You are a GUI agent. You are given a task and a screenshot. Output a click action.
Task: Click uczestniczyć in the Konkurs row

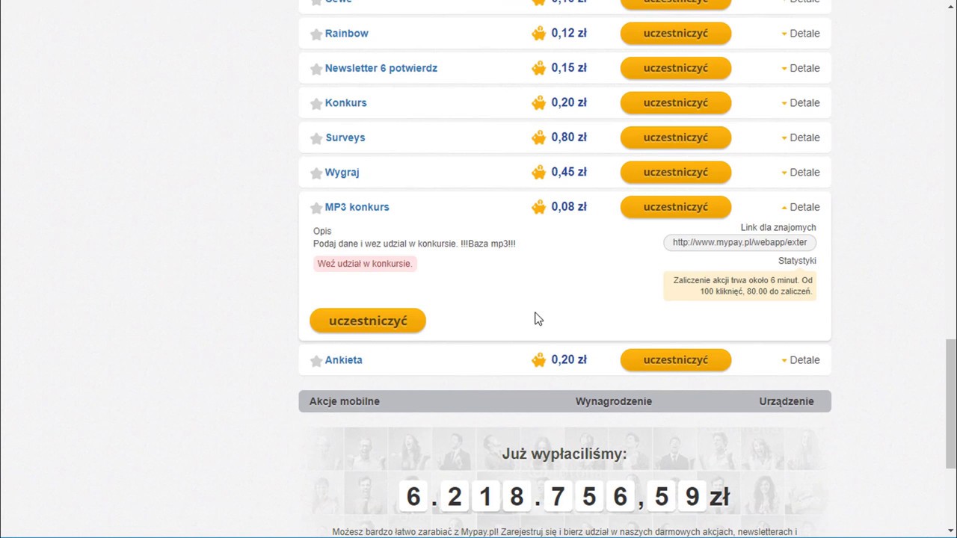pos(676,103)
